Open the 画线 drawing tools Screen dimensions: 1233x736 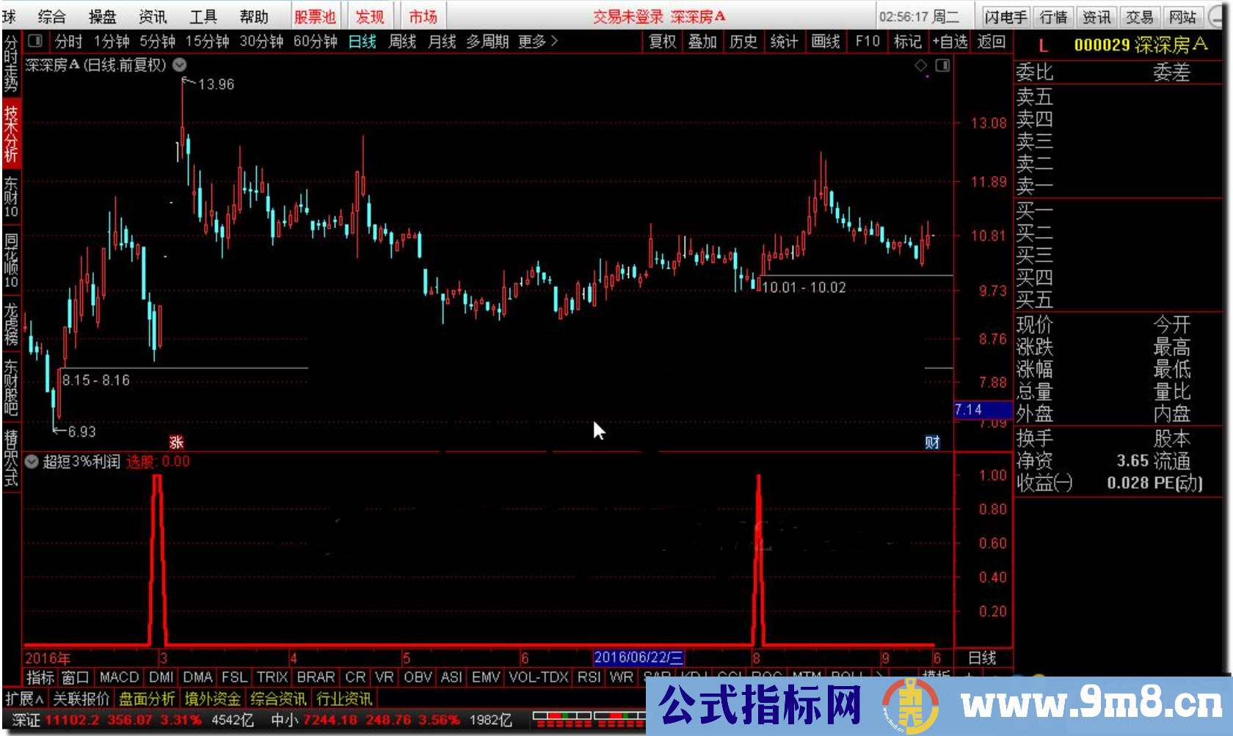825,42
